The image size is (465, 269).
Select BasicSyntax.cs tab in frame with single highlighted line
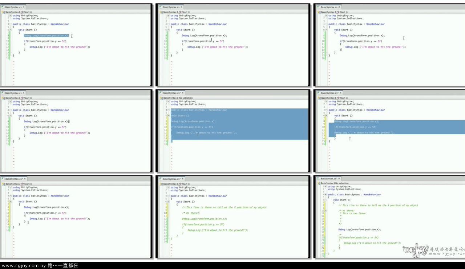(13, 7)
